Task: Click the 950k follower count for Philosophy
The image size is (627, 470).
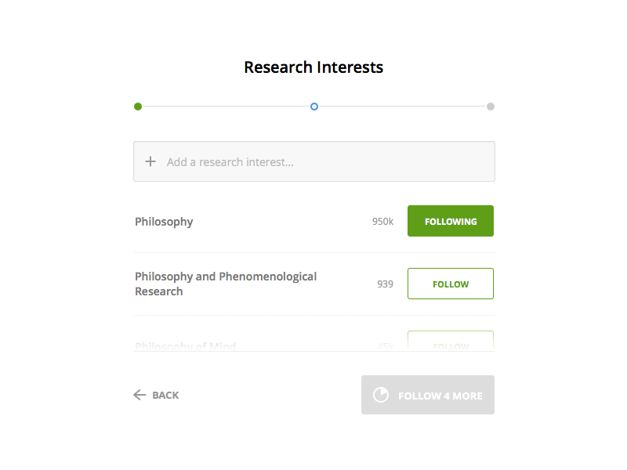Action: pyautogui.click(x=382, y=222)
